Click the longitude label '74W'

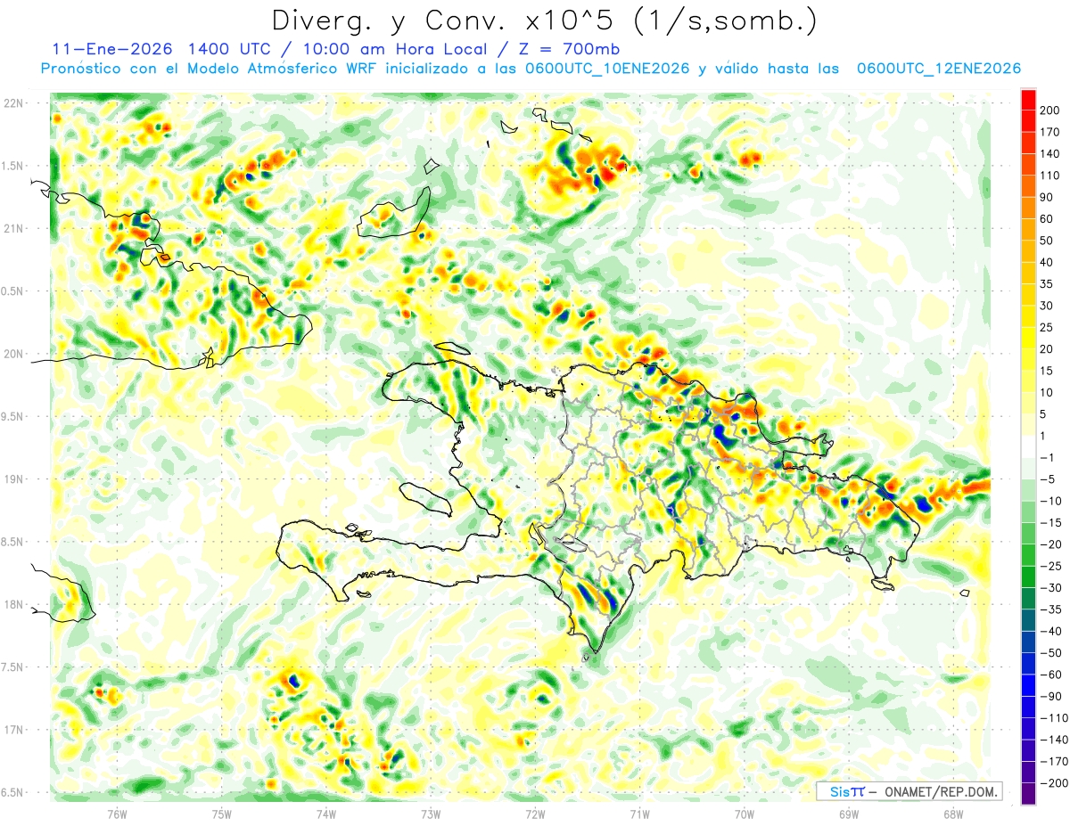[x=325, y=814]
